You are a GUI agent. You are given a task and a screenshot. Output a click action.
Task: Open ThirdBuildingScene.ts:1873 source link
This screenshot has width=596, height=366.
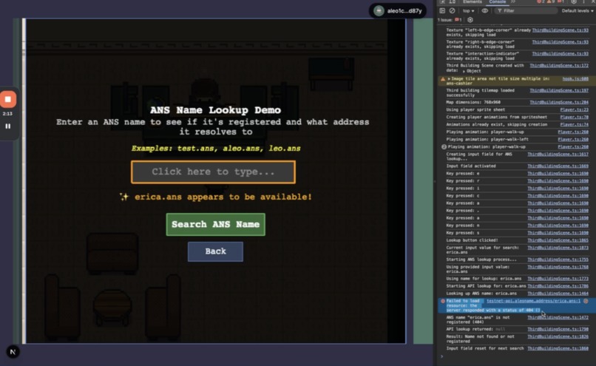point(558,248)
